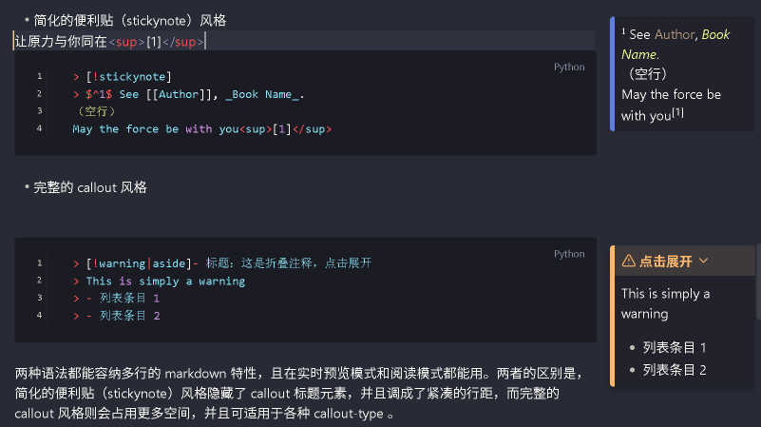This screenshot has height=427, width=761.
Task: Click the Python label of first code block
Action: (569, 67)
